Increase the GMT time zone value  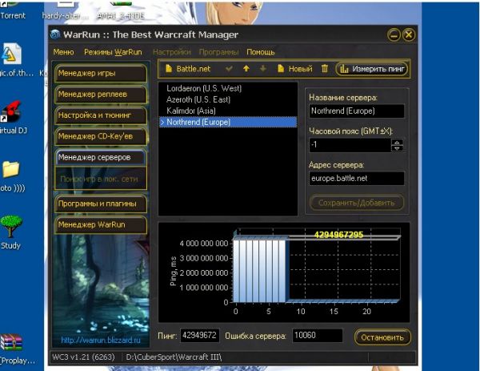coord(398,142)
